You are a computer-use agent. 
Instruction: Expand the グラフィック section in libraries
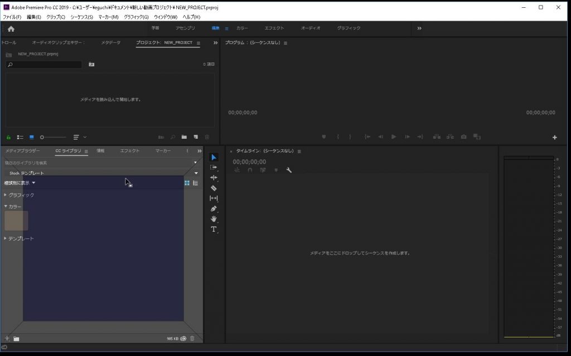[x=6, y=195]
